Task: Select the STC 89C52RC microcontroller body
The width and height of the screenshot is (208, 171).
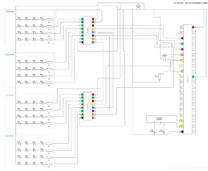Action: click(x=188, y=79)
